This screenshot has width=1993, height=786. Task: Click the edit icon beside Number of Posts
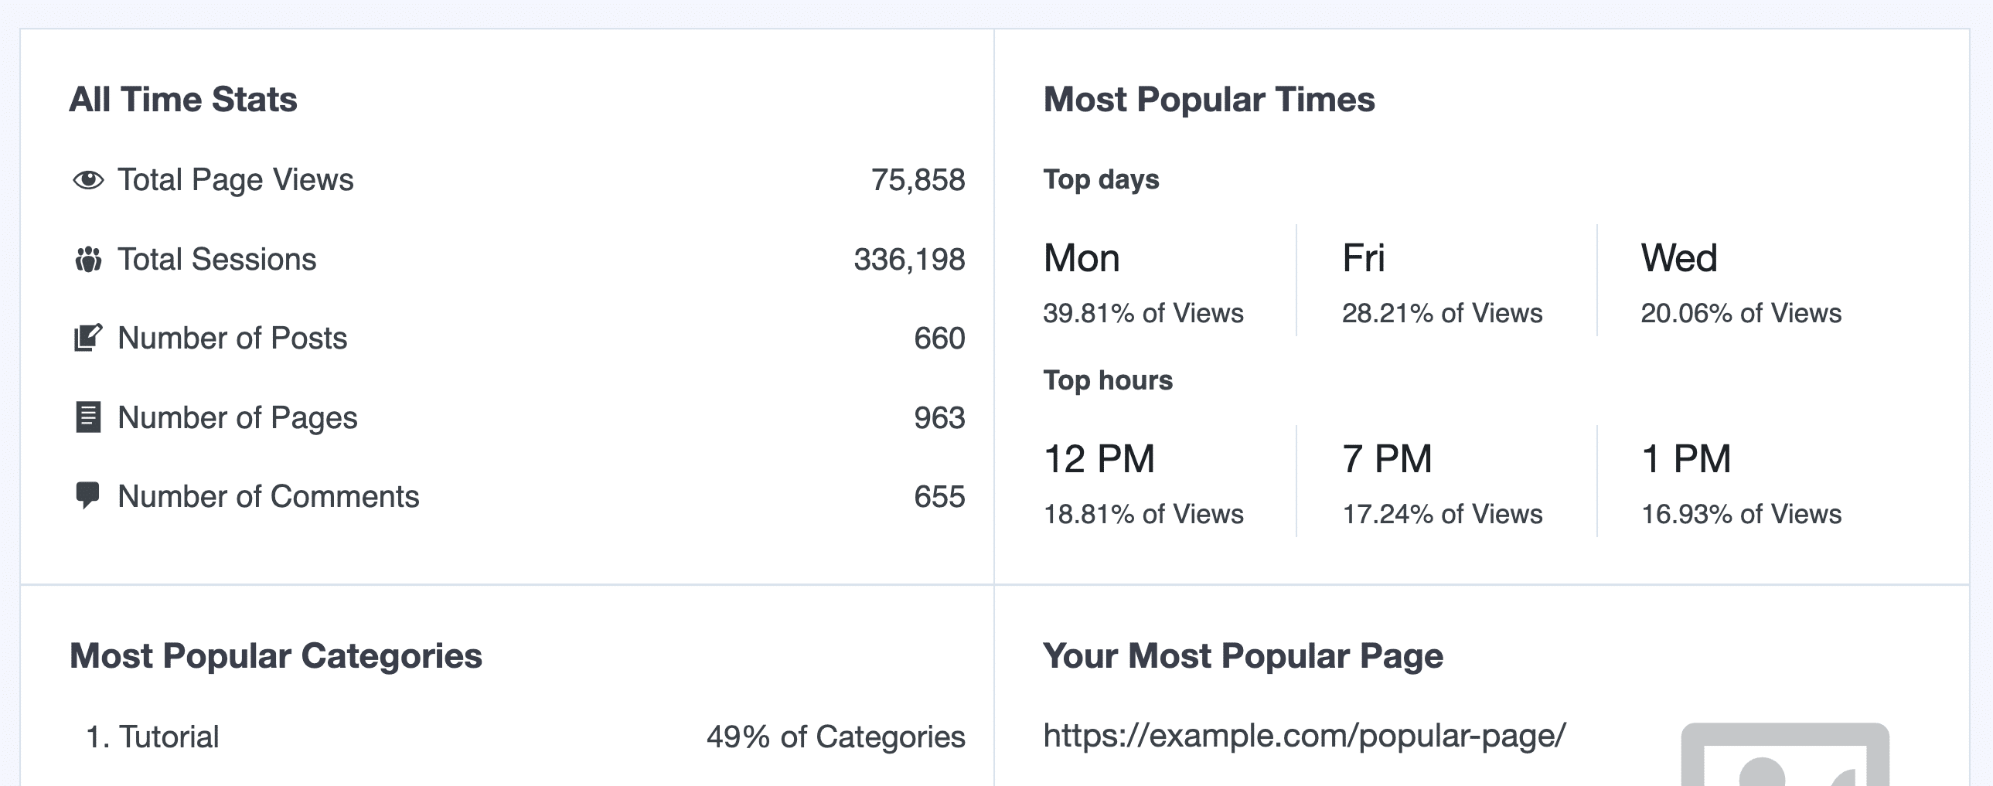[88, 338]
